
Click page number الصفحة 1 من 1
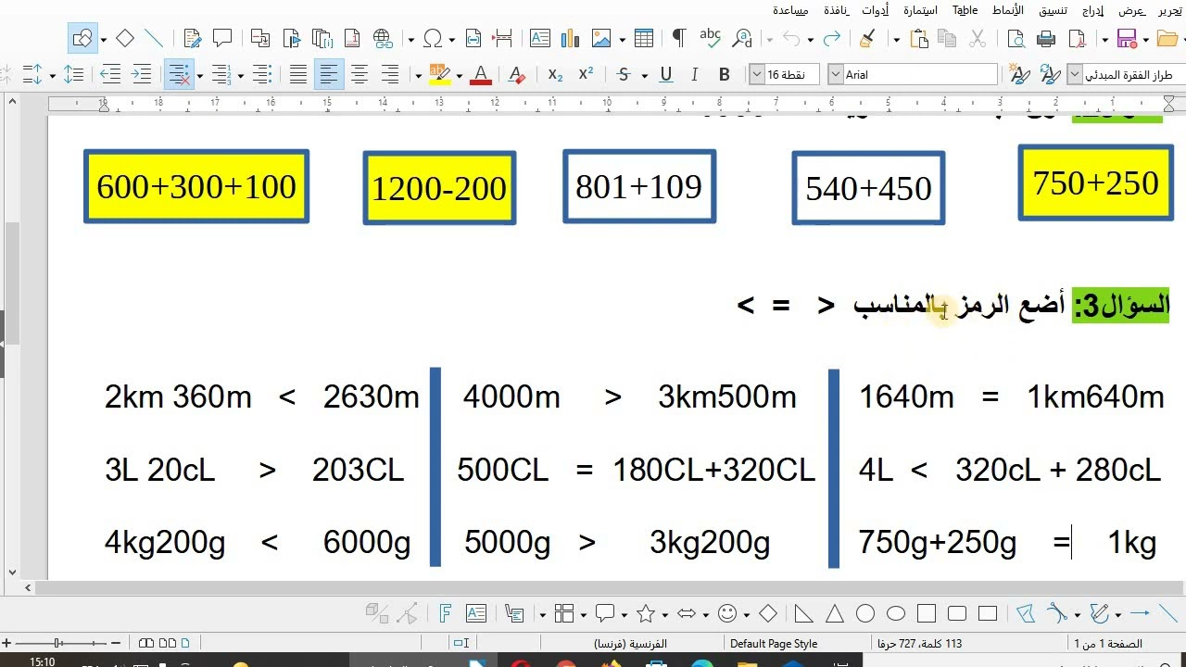click(1108, 644)
